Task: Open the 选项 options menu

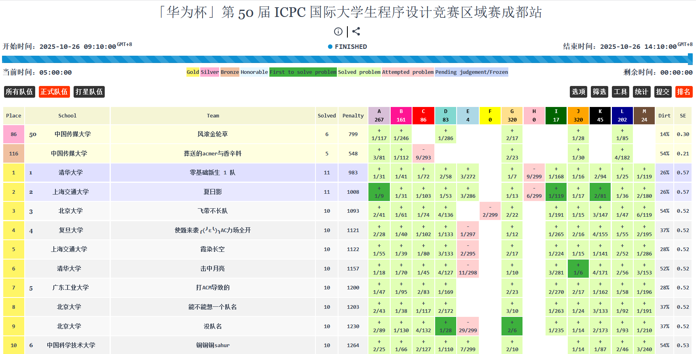Action: (578, 92)
